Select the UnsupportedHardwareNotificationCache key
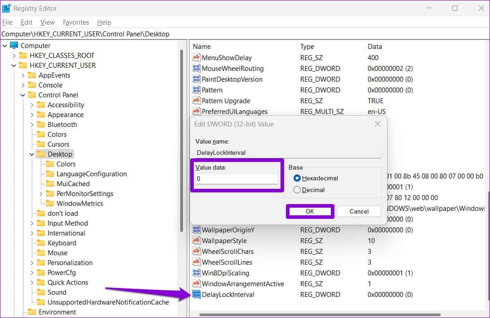The image size is (490, 318). point(108,302)
